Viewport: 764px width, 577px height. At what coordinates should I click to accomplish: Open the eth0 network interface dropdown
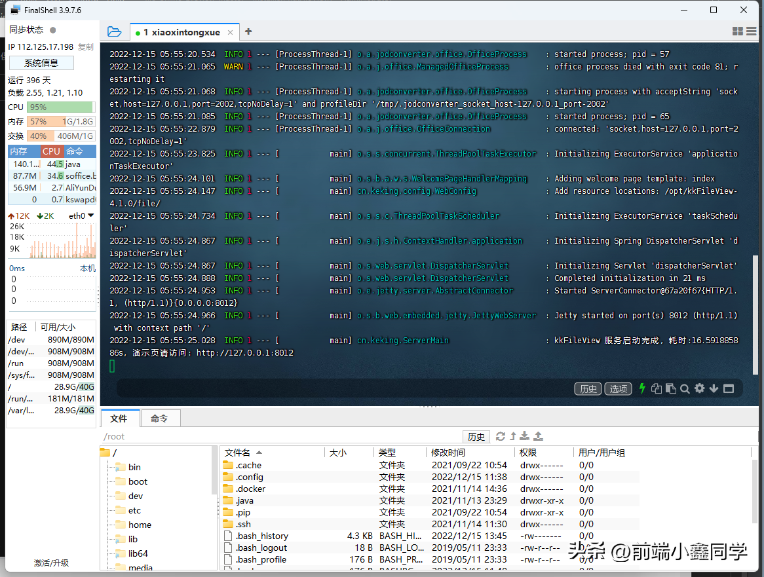click(81, 215)
